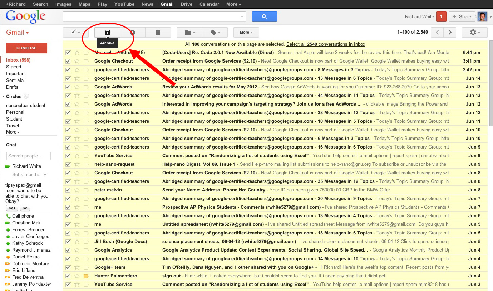Viewport: 493px width, 291px height.
Task: Delete selected conversations with trash icon
Action: tap(158, 32)
